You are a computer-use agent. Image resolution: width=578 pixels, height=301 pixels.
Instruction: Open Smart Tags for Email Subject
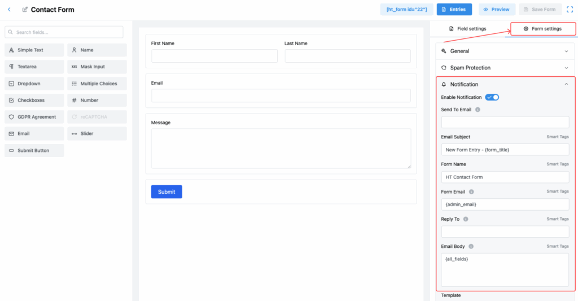557,137
